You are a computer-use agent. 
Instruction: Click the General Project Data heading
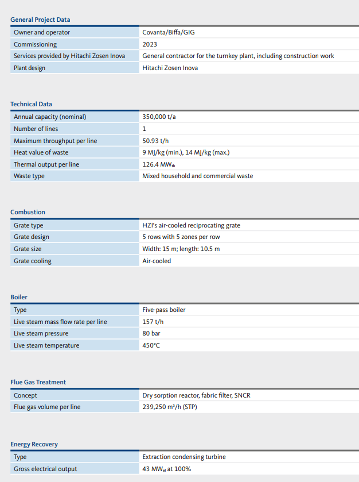(x=40, y=20)
